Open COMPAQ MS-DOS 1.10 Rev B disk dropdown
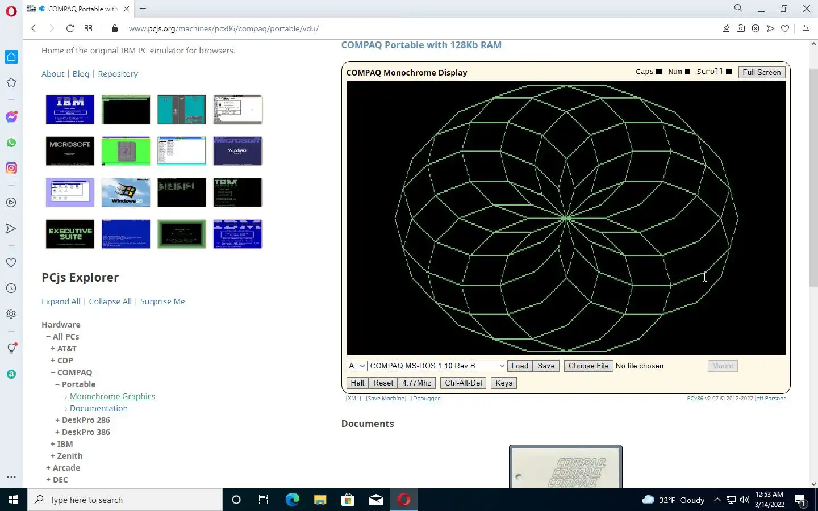The width and height of the screenshot is (818, 511). (x=437, y=366)
